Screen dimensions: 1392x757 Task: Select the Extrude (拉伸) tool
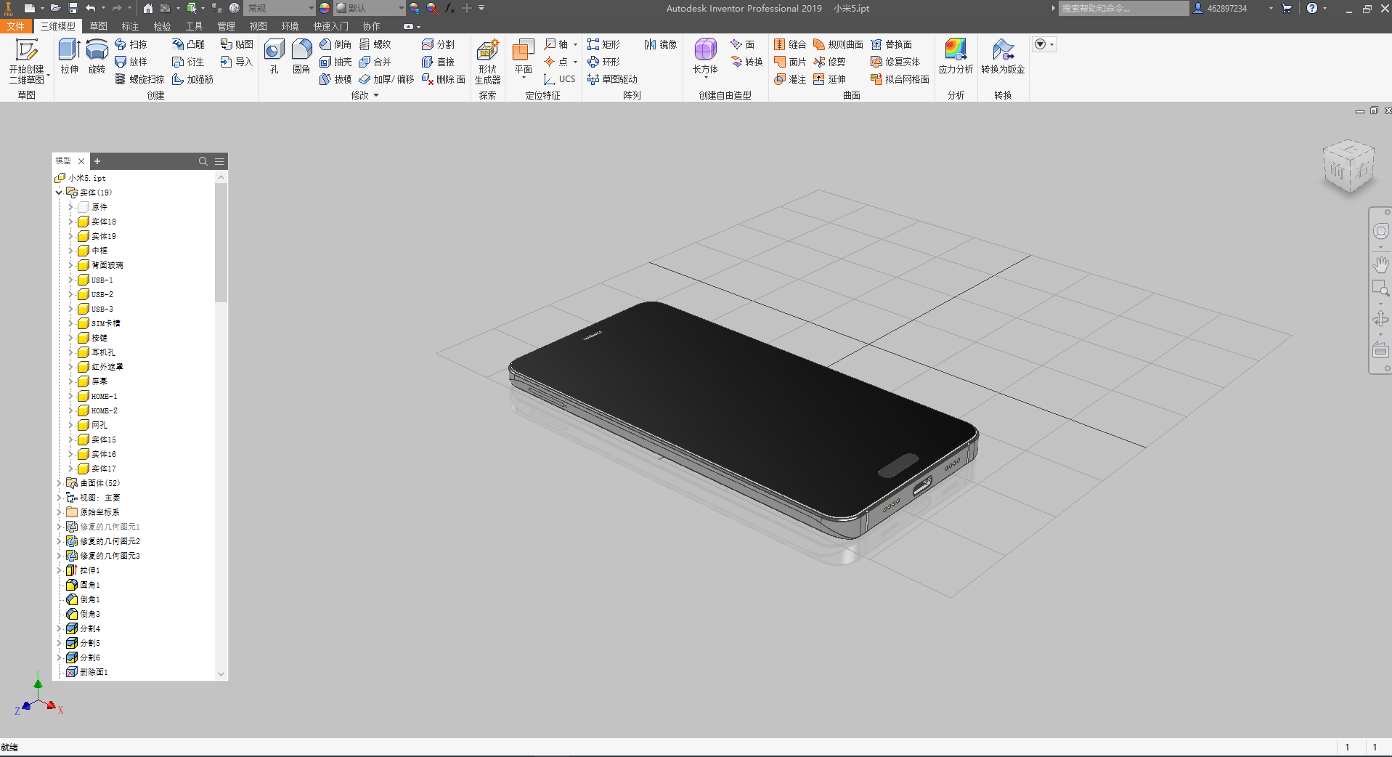[x=69, y=54]
